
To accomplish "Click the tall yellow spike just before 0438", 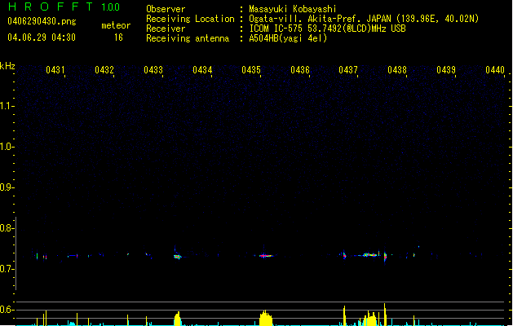I will tap(385, 315).
